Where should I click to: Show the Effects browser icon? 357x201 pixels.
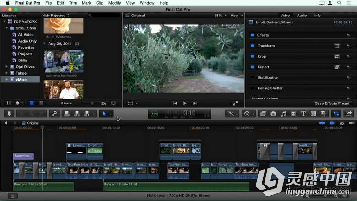pos(263,114)
